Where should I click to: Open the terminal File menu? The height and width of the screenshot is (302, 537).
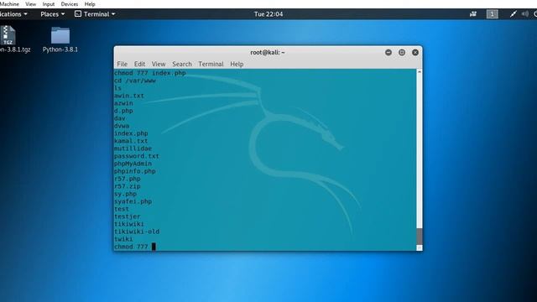122,64
